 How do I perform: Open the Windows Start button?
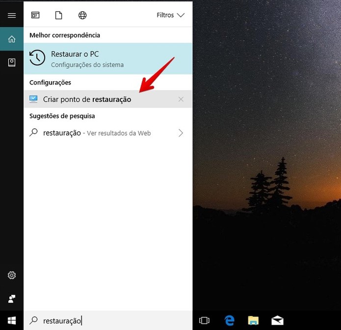pos(12,320)
